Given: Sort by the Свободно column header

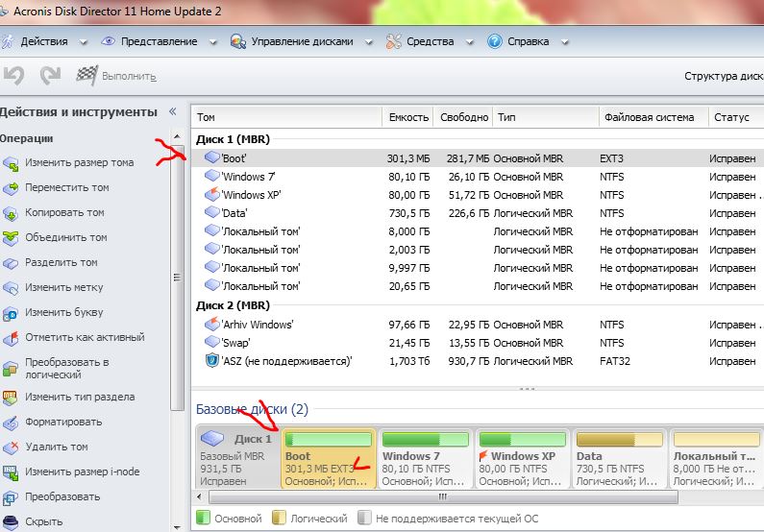Looking at the screenshot, I should pyautogui.click(x=463, y=117).
